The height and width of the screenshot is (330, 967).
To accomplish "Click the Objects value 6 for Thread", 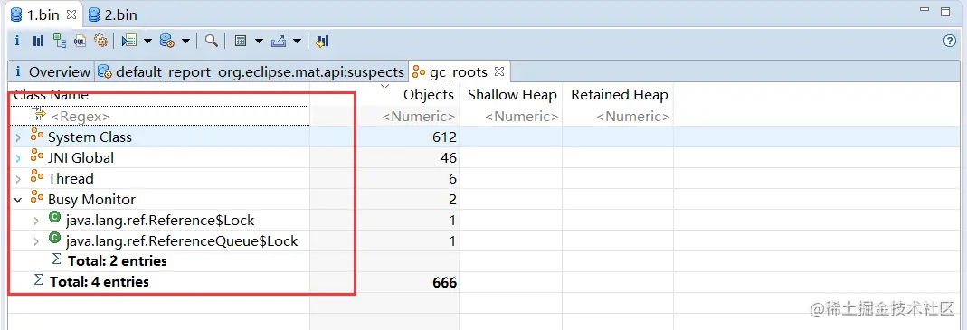I will coord(452,179).
